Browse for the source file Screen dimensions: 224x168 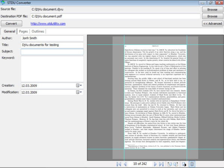(212, 10)
